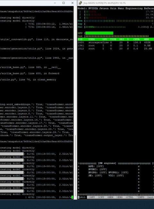
Task: Click the Swp bar label in jtop
Action: [x=80, y=24]
